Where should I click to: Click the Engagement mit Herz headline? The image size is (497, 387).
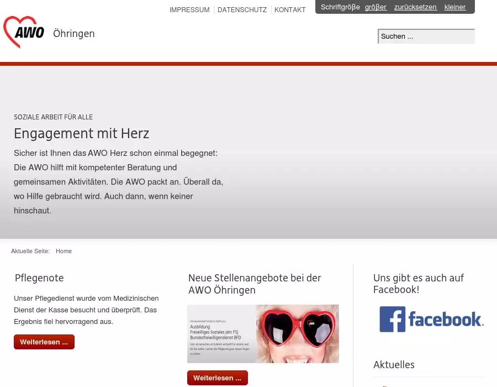coord(81,133)
